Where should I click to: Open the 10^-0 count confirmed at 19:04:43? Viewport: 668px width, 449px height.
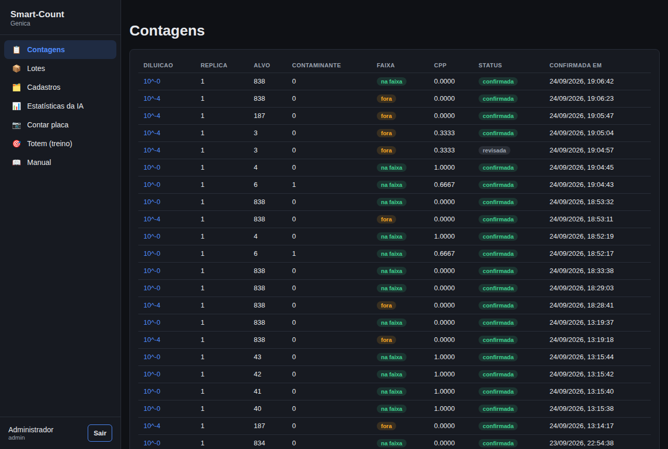(152, 185)
